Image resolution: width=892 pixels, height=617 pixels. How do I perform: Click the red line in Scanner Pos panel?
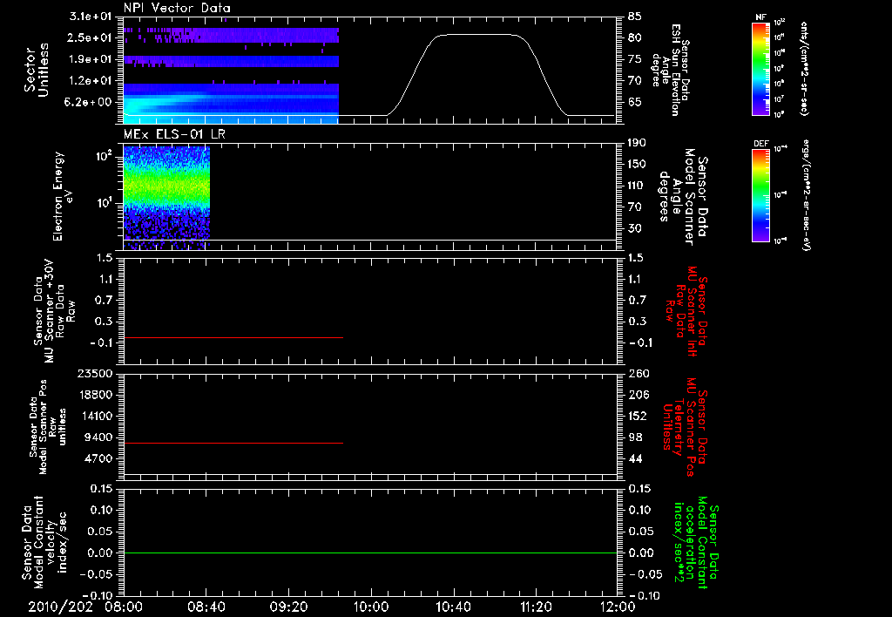pos(233,443)
